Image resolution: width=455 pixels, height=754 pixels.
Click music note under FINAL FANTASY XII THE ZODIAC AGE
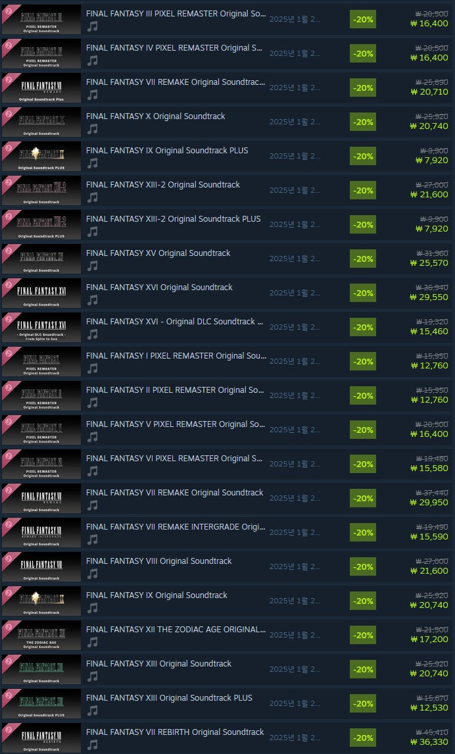tap(92, 642)
